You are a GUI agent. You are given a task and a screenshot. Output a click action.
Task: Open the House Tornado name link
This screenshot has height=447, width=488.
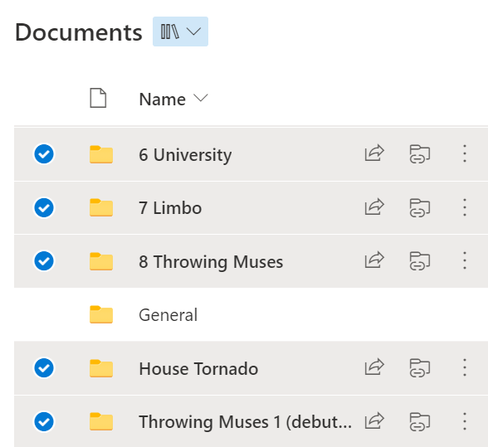(x=198, y=368)
